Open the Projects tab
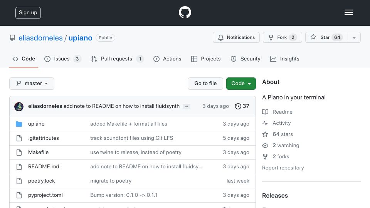The width and height of the screenshot is (370, 208). pos(206,59)
